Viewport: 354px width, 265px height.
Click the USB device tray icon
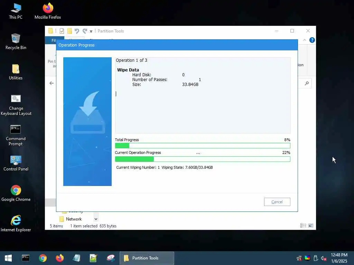coord(316,258)
